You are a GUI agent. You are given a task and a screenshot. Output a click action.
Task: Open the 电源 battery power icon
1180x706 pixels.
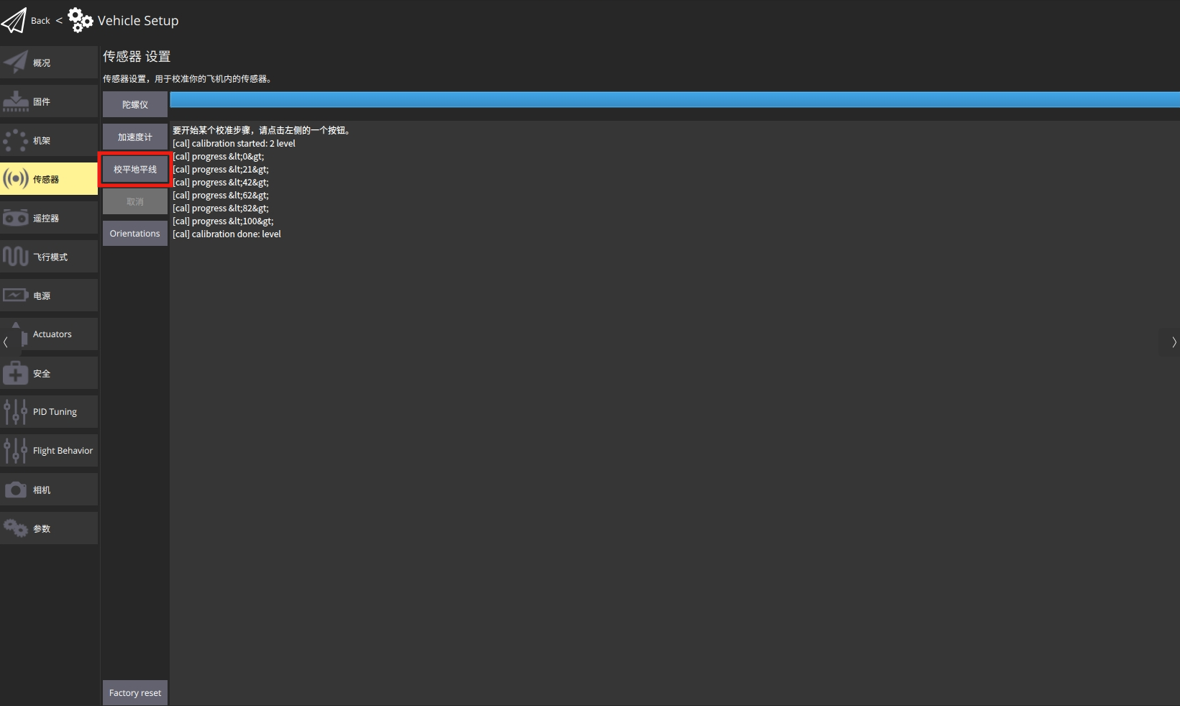coord(16,295)
